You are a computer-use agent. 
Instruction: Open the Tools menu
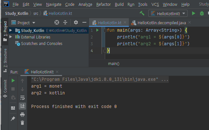142,5
